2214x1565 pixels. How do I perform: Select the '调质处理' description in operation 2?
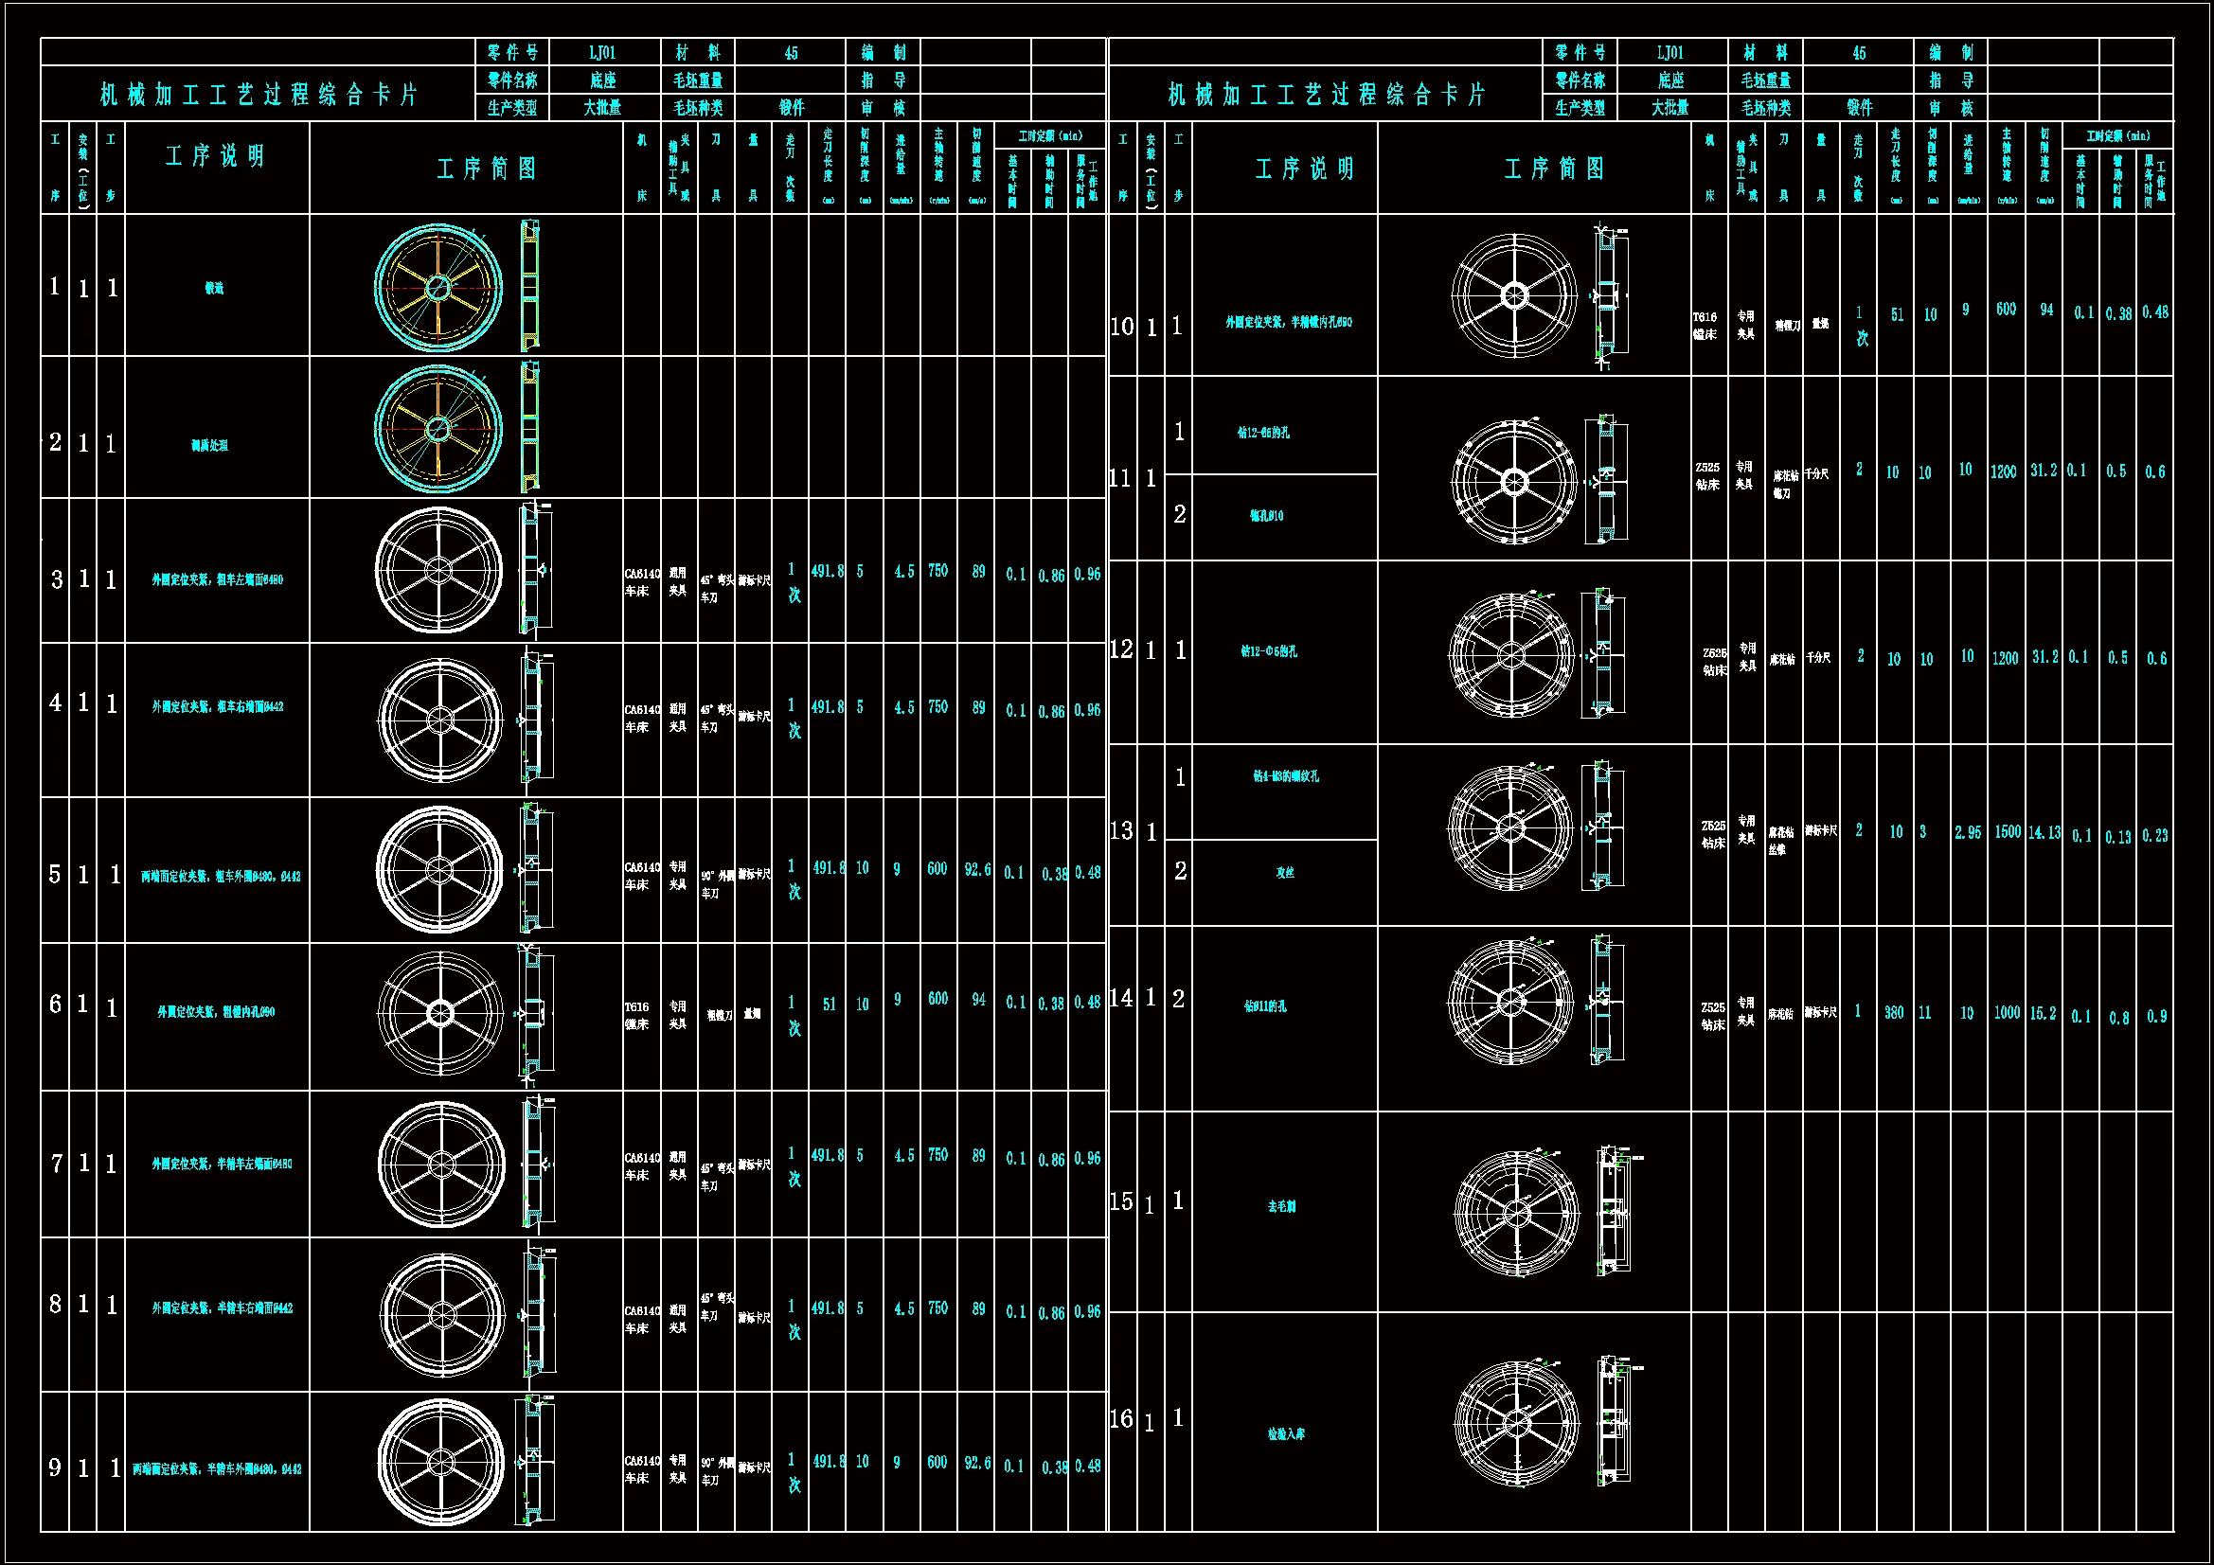[209, 446]
